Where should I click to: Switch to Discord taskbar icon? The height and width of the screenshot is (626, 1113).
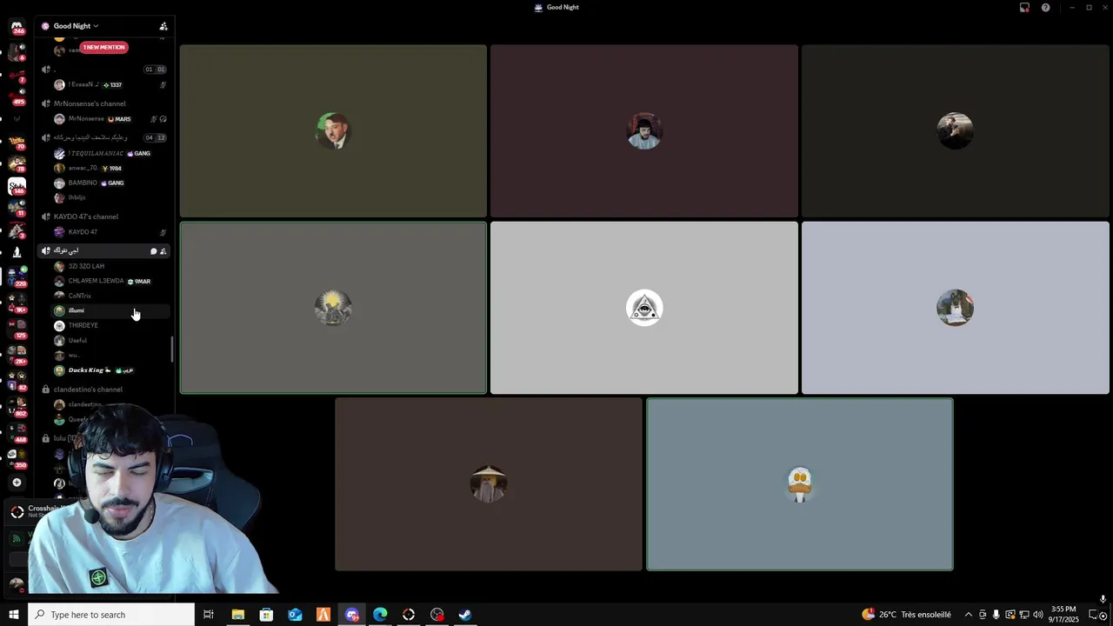coord(351,615)
